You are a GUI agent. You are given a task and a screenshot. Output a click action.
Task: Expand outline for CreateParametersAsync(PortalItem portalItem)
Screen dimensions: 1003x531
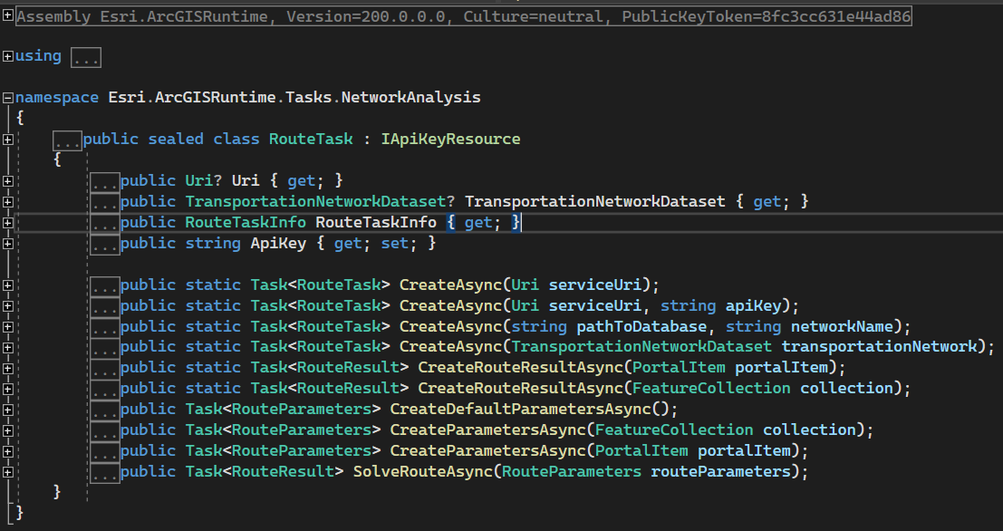[7, 451]
